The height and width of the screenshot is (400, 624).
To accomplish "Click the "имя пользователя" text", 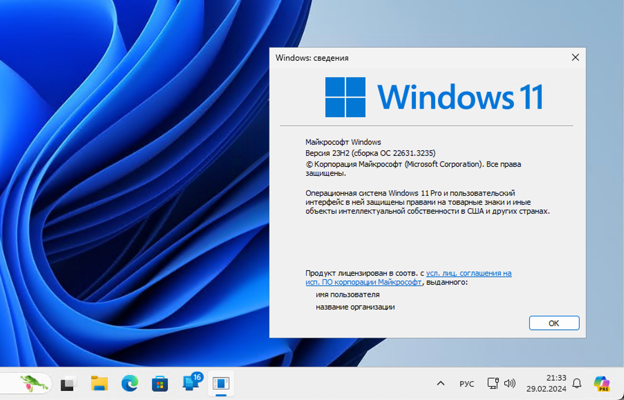I will [x=347, y=294].
